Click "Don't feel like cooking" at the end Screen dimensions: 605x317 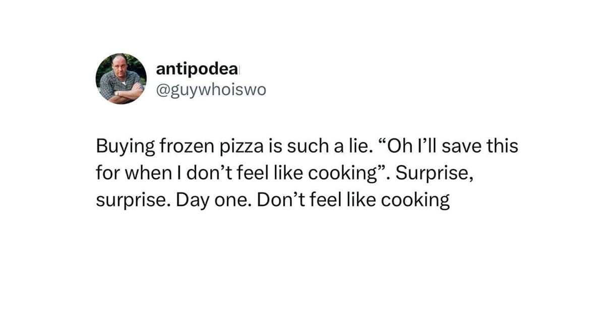pyautogui.click(x=353, y=200)
